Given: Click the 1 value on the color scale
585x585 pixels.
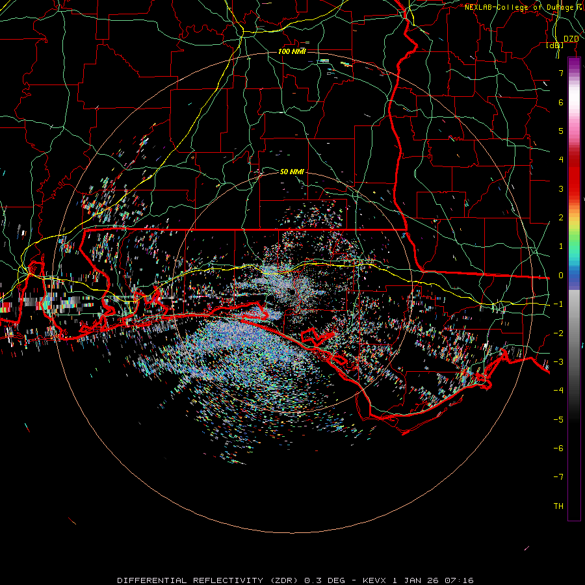Looking at the screenshot, I should pos(561,246).
